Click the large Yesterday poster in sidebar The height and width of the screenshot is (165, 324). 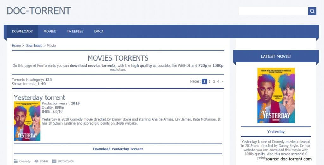coord(276,95)
